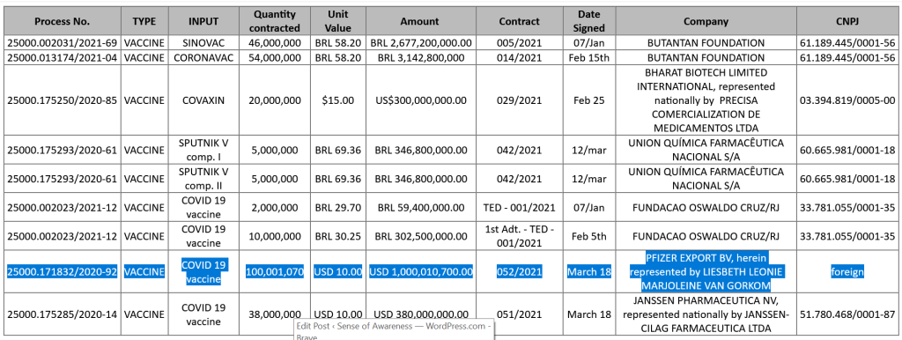Click the Date Signed header cell
The image size is (902, 340).
tap(589, 21)
